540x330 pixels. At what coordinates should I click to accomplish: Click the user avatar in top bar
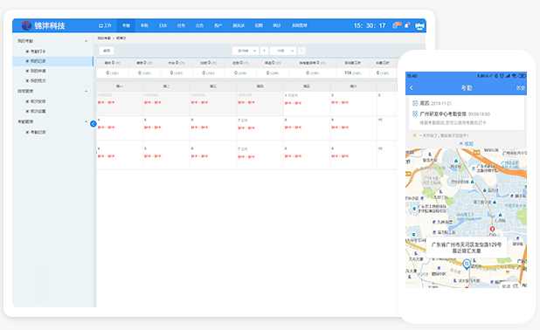tap(419, 26)
